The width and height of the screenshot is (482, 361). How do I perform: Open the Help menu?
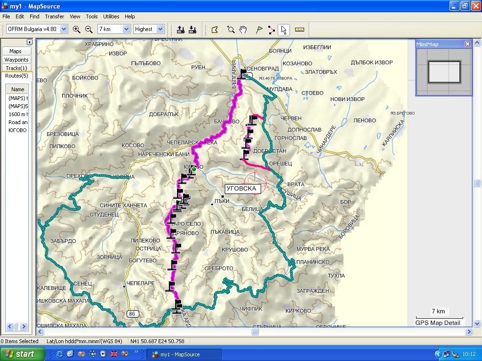coord(129,16)
